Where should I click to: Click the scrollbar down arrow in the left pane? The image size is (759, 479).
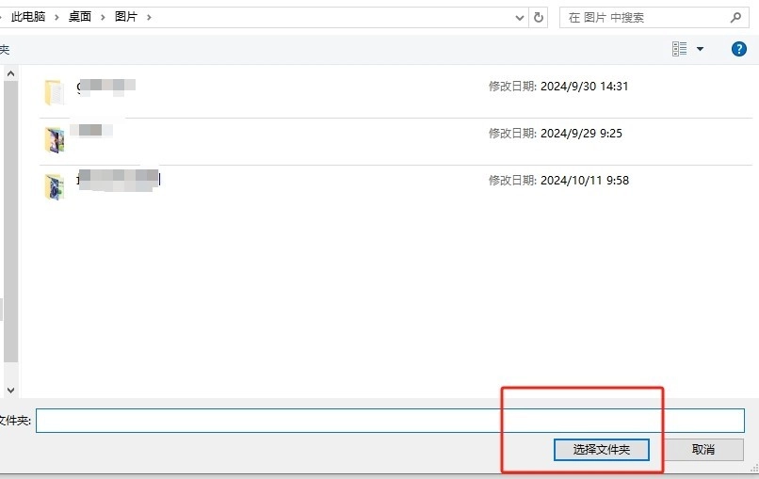point(10,389)
